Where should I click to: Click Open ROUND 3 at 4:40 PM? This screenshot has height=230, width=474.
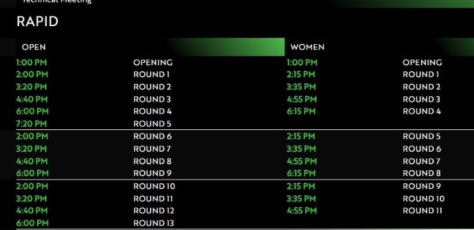coord(152,99)
